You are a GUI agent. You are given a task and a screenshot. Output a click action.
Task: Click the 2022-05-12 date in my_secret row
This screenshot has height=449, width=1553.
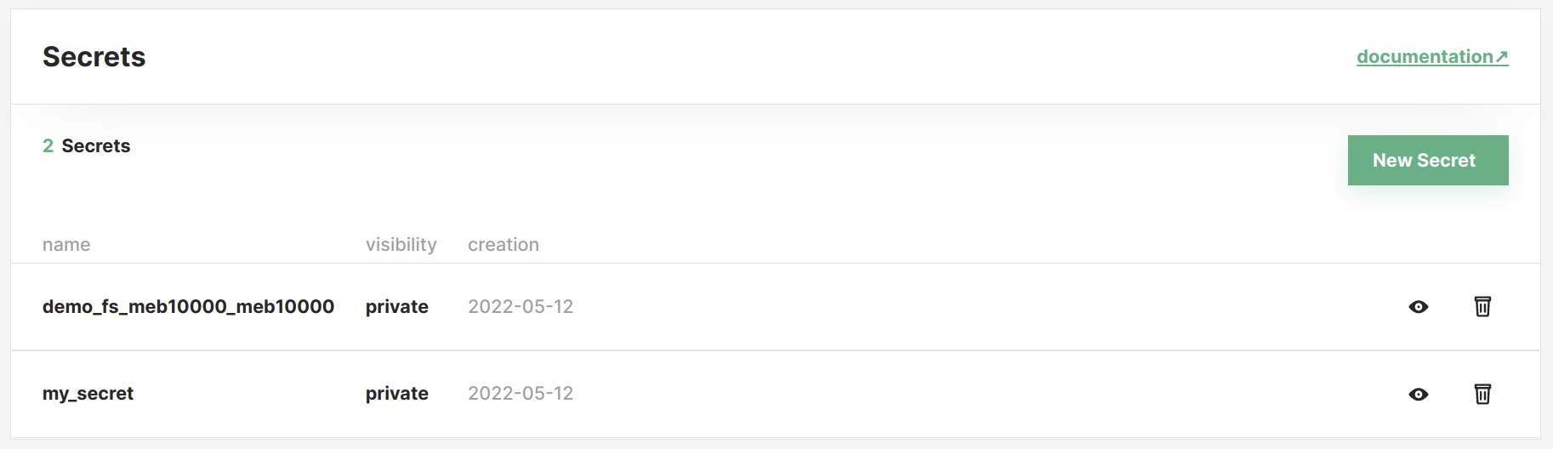(x=521, y=394)
